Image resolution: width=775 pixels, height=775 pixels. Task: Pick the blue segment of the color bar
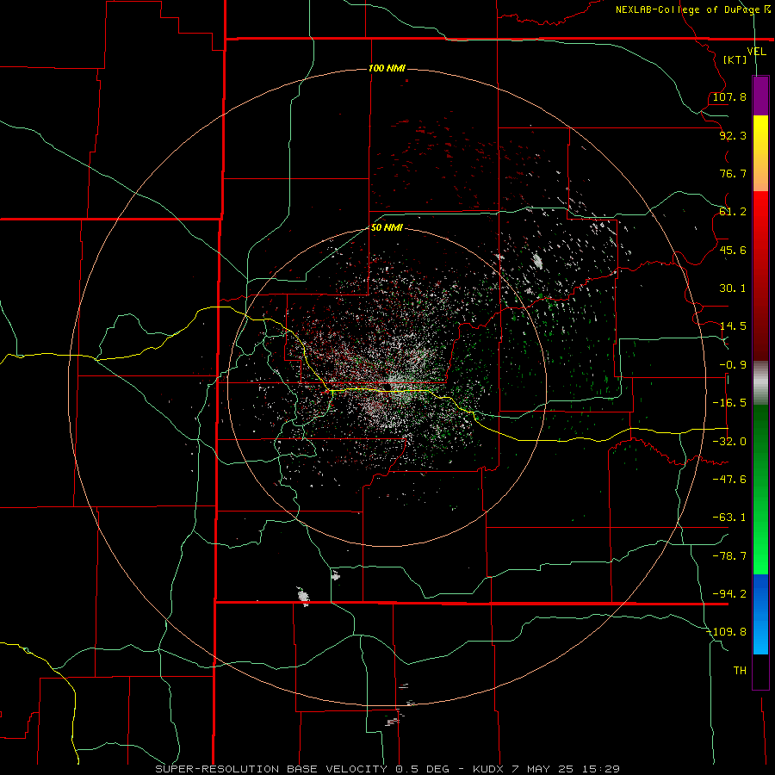[760, 614]
